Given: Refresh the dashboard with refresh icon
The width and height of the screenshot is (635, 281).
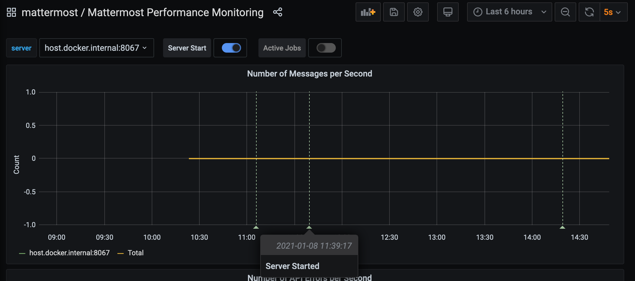Looking at the screenshot, I should (x=589, y=12).
